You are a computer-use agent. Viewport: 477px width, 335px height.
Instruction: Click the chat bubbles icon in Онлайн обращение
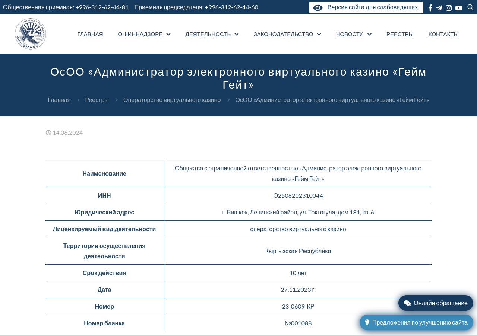pyautogui.click(x=407, y=303)
